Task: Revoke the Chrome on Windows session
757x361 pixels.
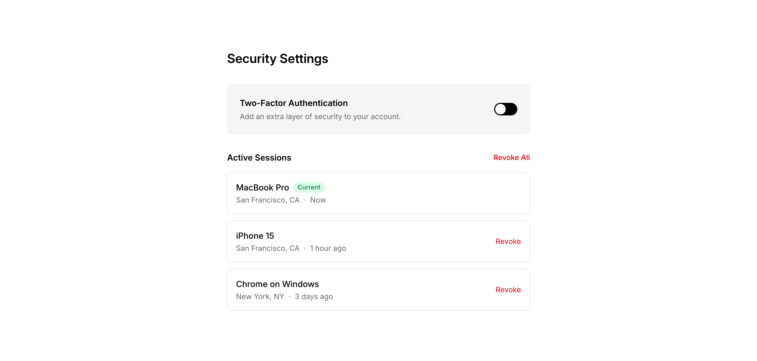Action: click(508, 290)
